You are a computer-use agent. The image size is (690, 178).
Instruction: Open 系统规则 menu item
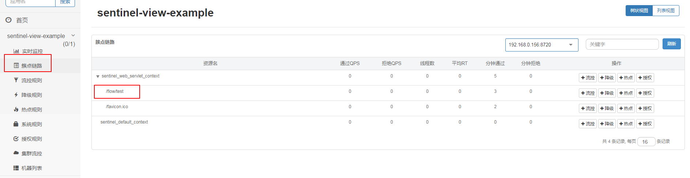point(32,124)
